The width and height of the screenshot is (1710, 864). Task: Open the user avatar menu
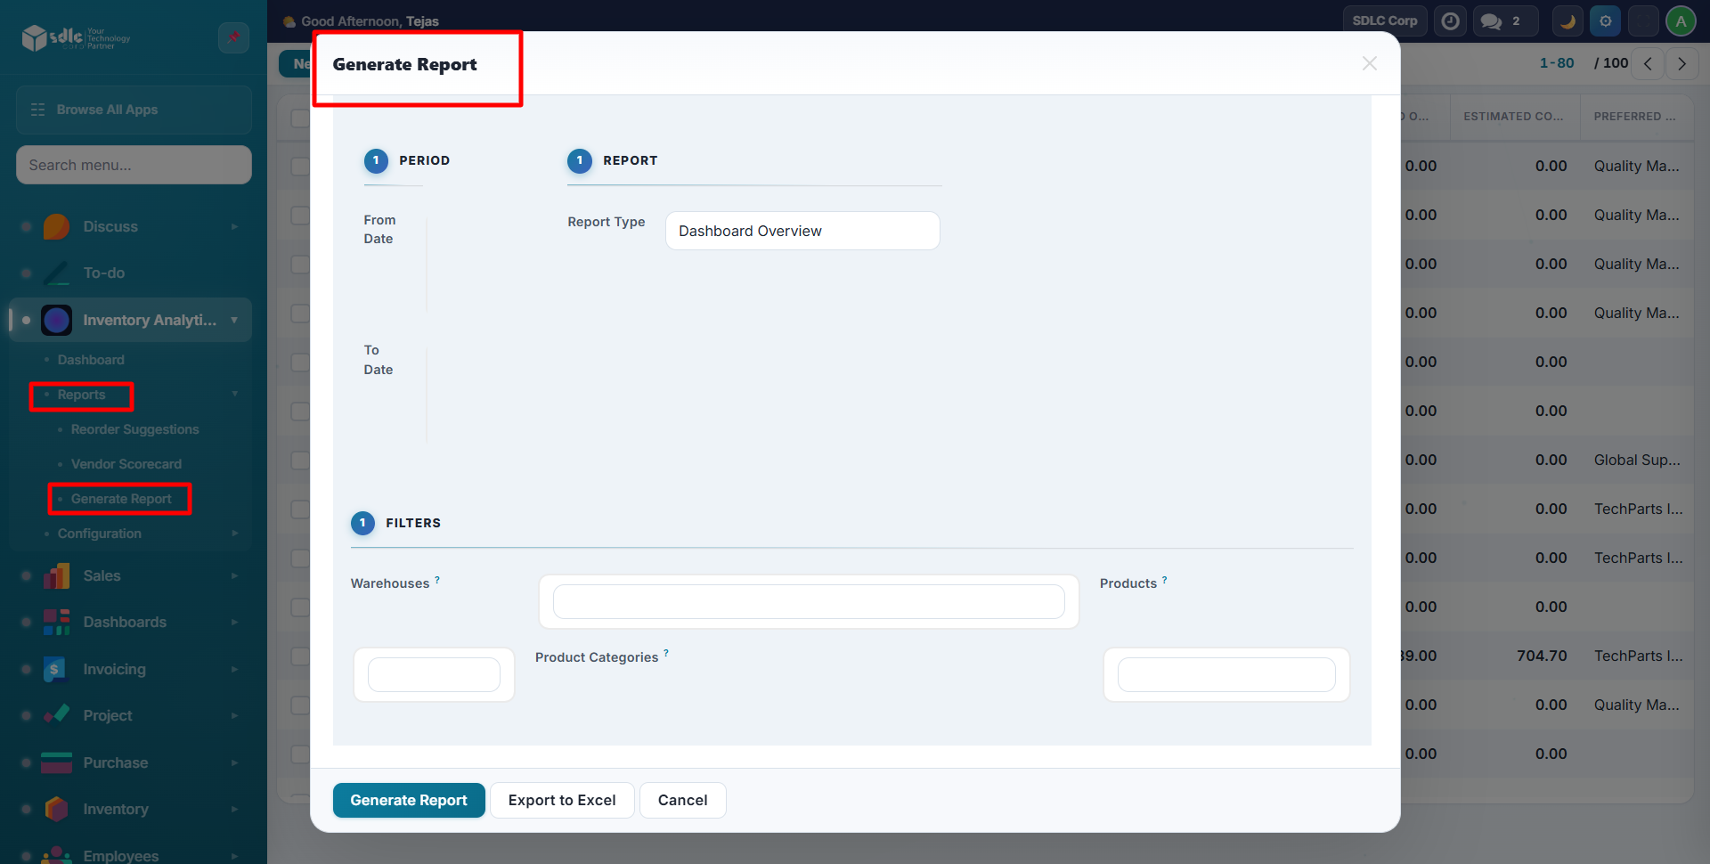[x=1681, y=21]
